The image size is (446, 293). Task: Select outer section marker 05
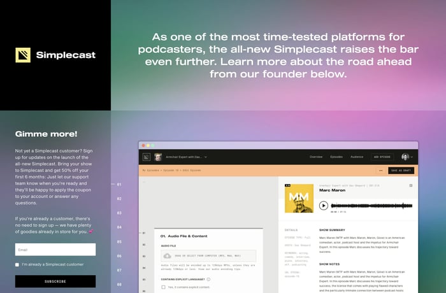point(119,241)
